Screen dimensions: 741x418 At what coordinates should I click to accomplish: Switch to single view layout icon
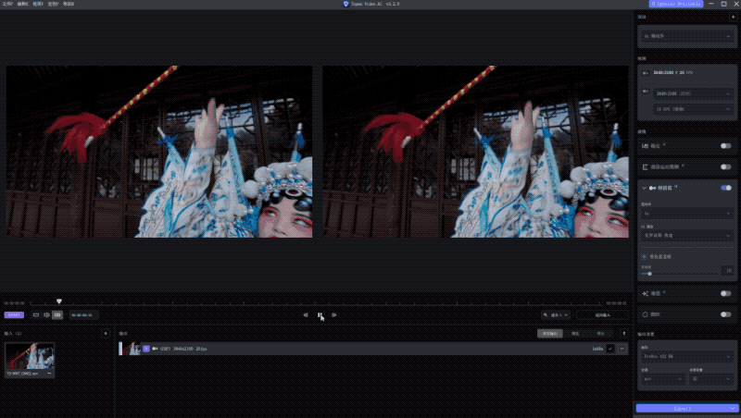point(36,314)
